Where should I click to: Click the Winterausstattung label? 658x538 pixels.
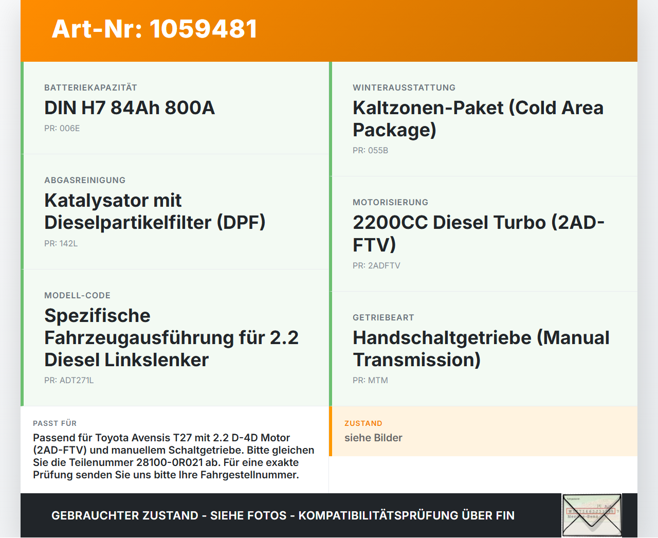click(404, 87)
